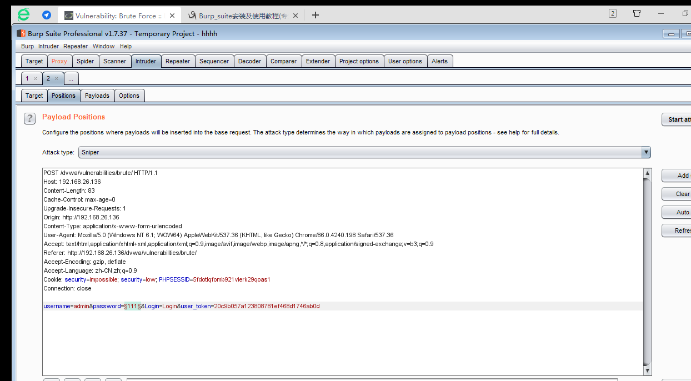Click the POST /dvwa/vulnerabilities/brute/ request line
This screenshot has width=691, height=381.
point(101,173)
